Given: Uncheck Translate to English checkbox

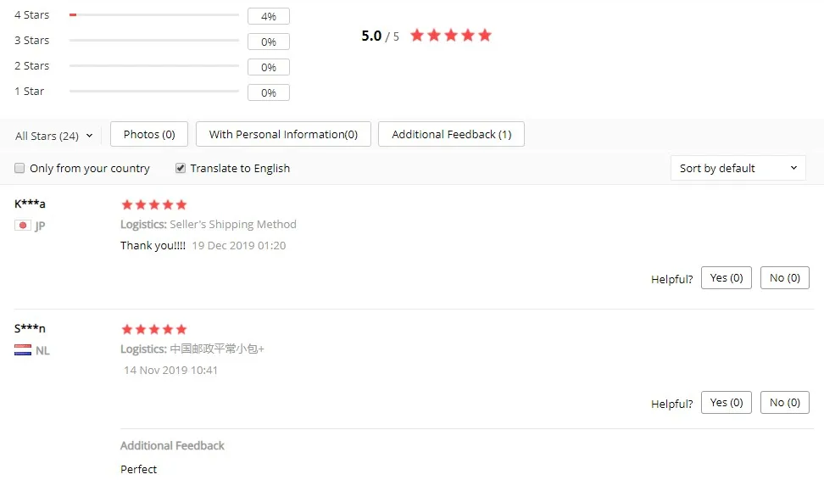Looking at the screenshot, I should 181,168.
